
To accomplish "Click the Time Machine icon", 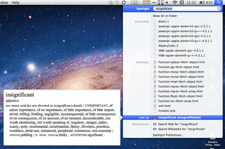I will 117,3.
